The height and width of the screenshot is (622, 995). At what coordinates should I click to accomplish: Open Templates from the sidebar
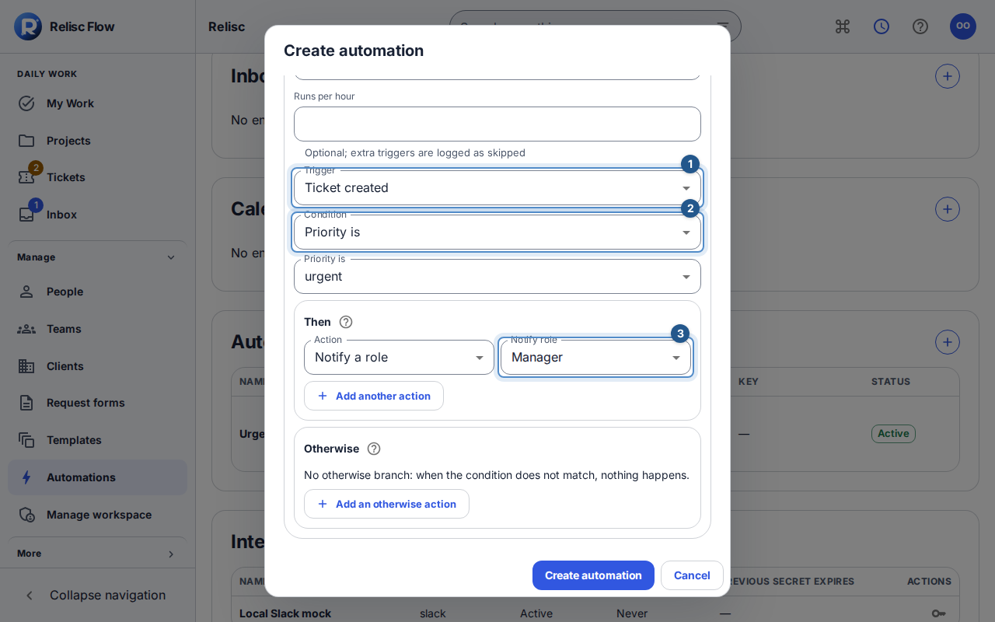point(97,440)
